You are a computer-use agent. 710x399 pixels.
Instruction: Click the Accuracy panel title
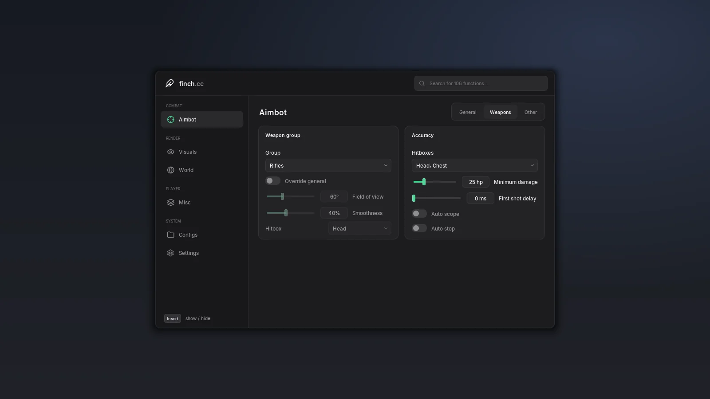(x=422, y=135)
